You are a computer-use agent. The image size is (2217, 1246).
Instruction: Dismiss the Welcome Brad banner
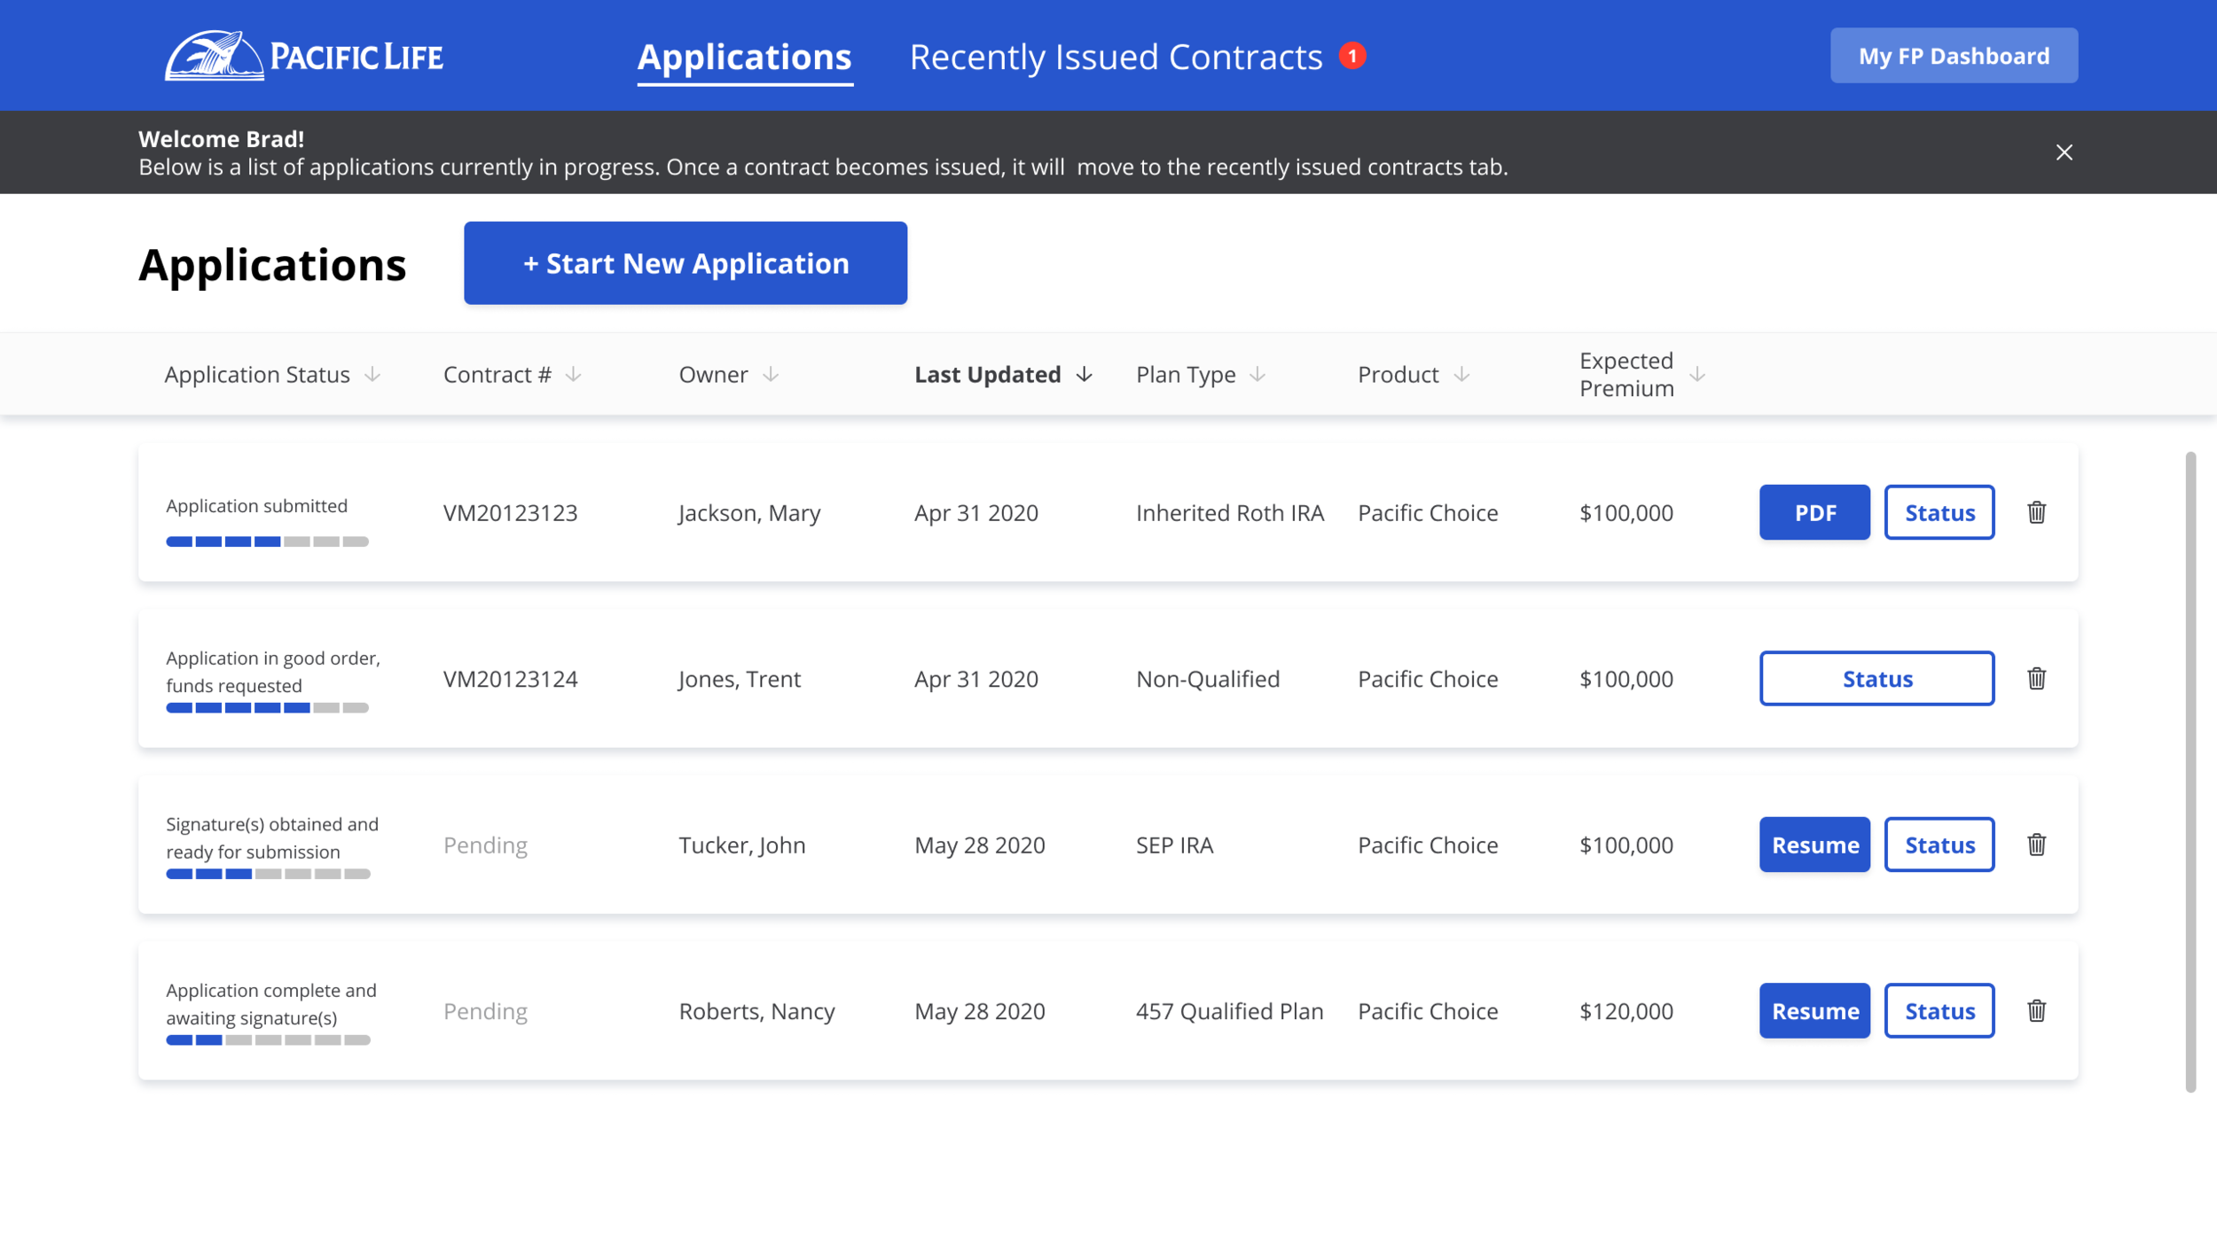tap(2064, 152)
